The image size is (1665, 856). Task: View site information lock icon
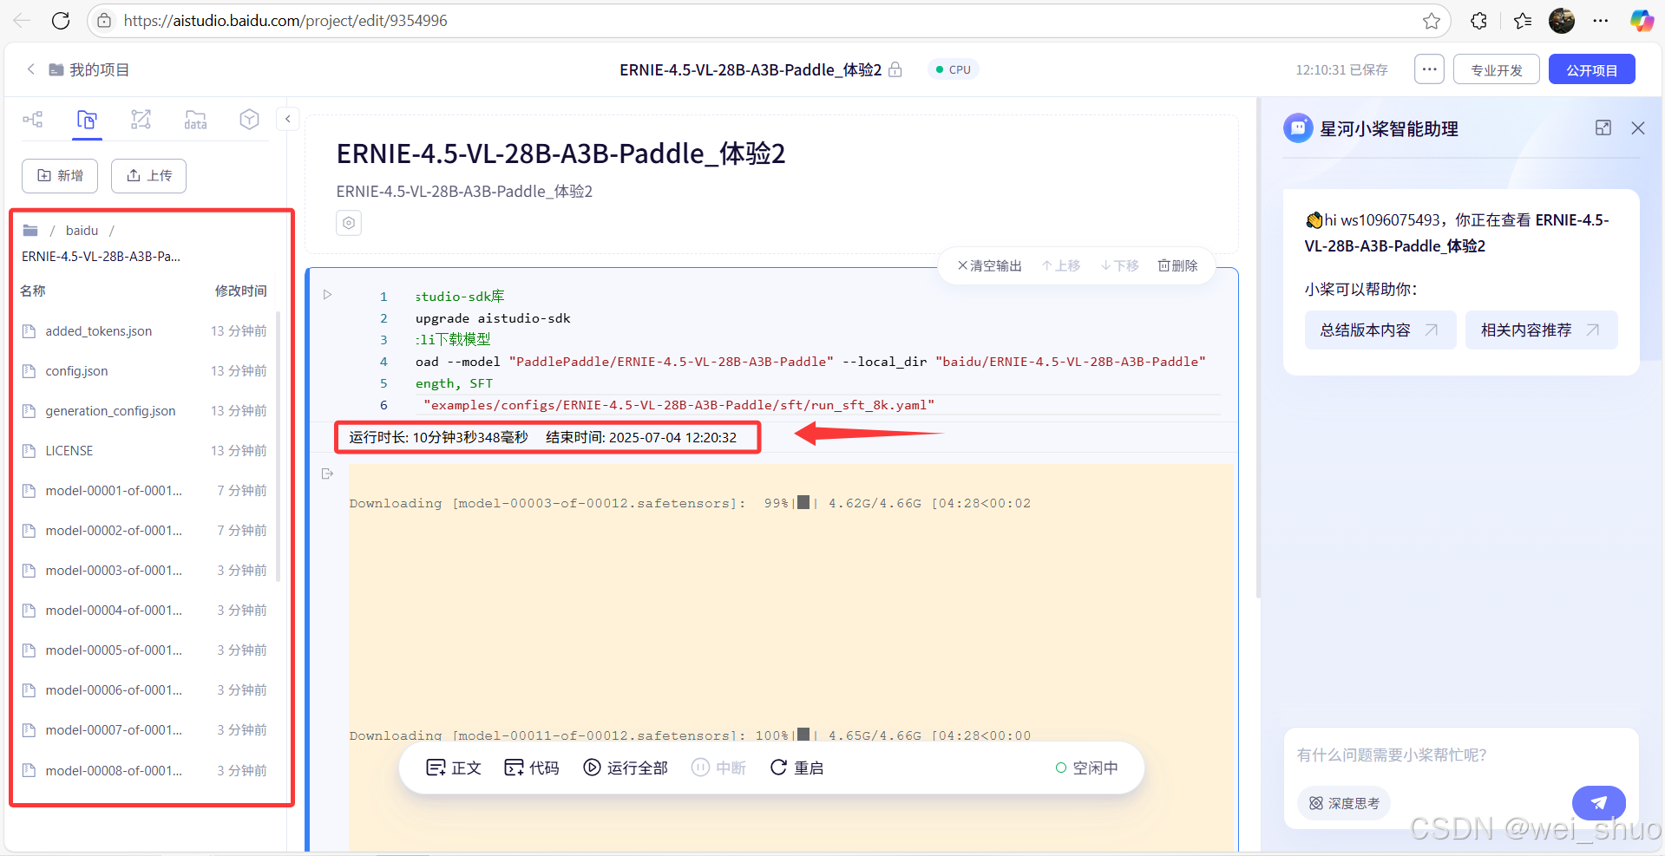[x=104, y=21]
